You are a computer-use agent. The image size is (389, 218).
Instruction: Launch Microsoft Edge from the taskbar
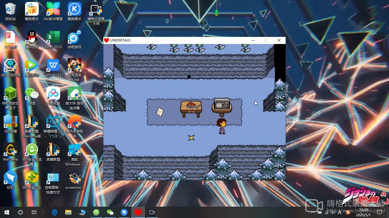point(54,212)
